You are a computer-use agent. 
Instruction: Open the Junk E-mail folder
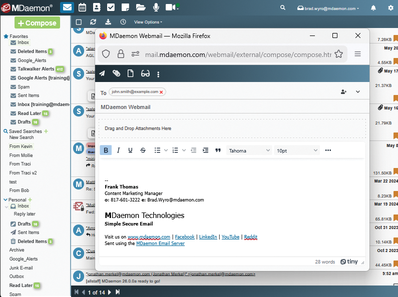(21, 268)
